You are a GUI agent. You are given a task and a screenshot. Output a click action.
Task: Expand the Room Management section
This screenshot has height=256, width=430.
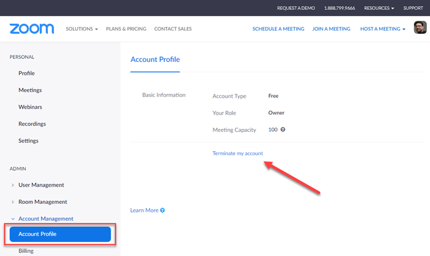(13, 202)
